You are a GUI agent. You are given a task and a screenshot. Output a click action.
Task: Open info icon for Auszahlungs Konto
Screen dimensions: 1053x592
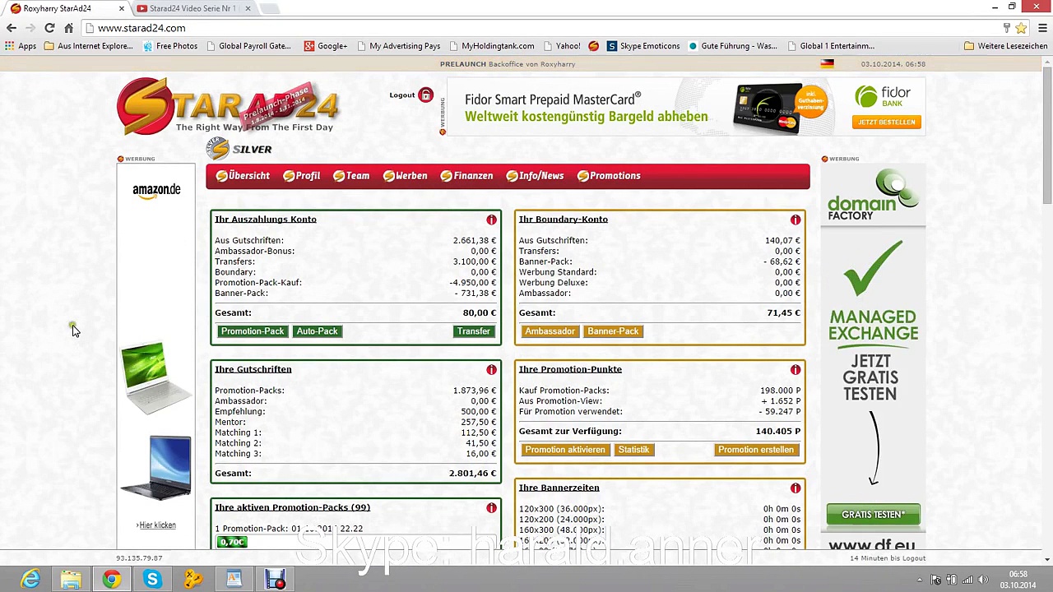[491, 220]
